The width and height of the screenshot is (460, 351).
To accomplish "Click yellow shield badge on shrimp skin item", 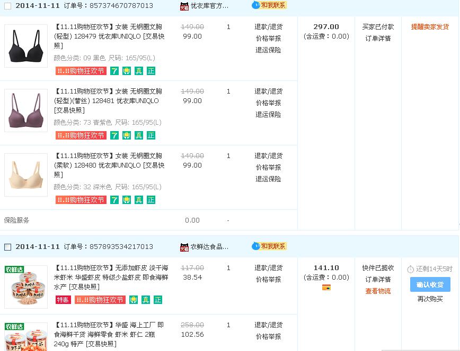I will [x=134, y=300].
